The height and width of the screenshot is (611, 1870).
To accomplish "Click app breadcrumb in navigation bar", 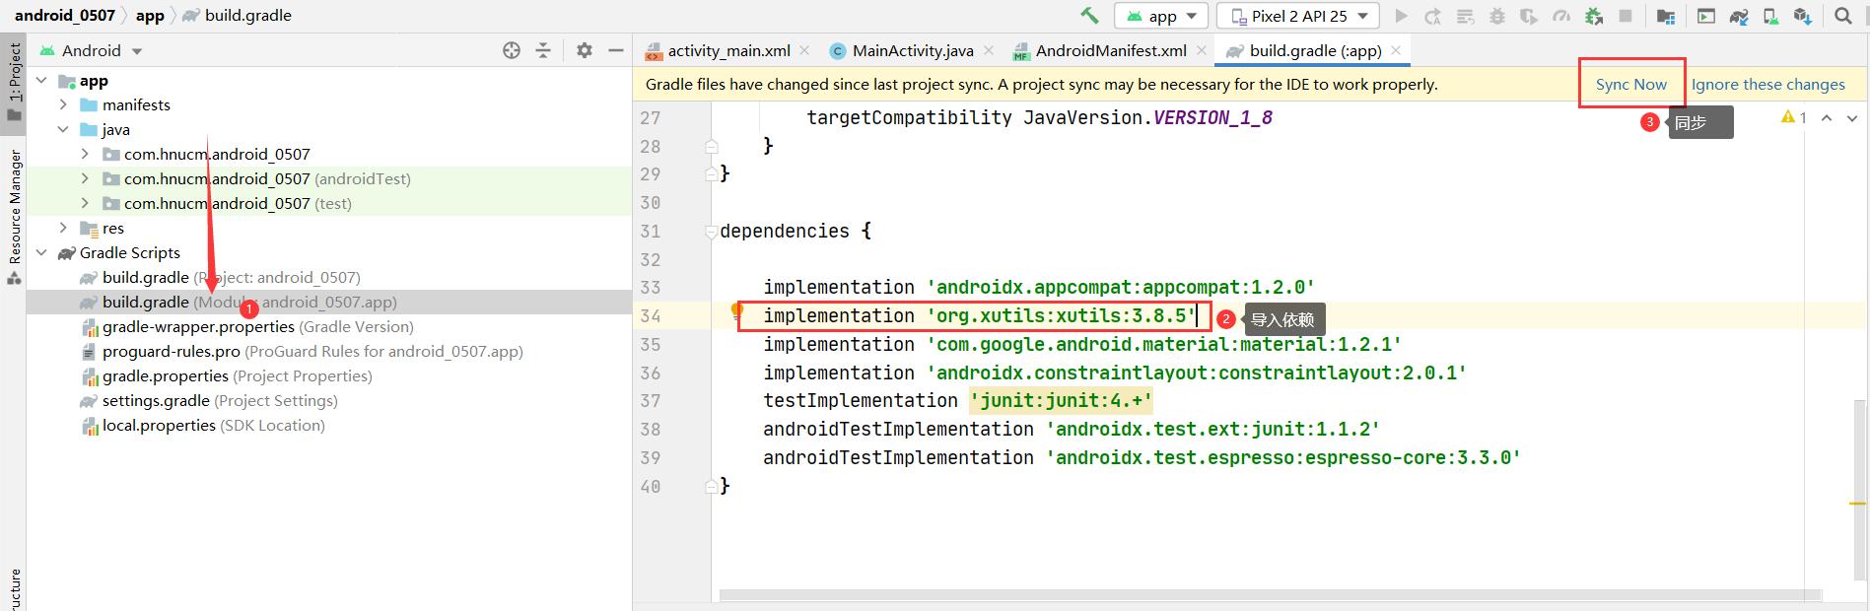I will [150, 15].
